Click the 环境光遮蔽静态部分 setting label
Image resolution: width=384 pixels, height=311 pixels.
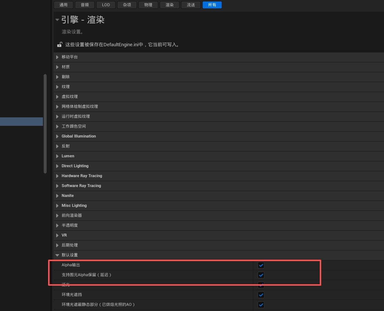pyautogui.click(x=98, y=304)
